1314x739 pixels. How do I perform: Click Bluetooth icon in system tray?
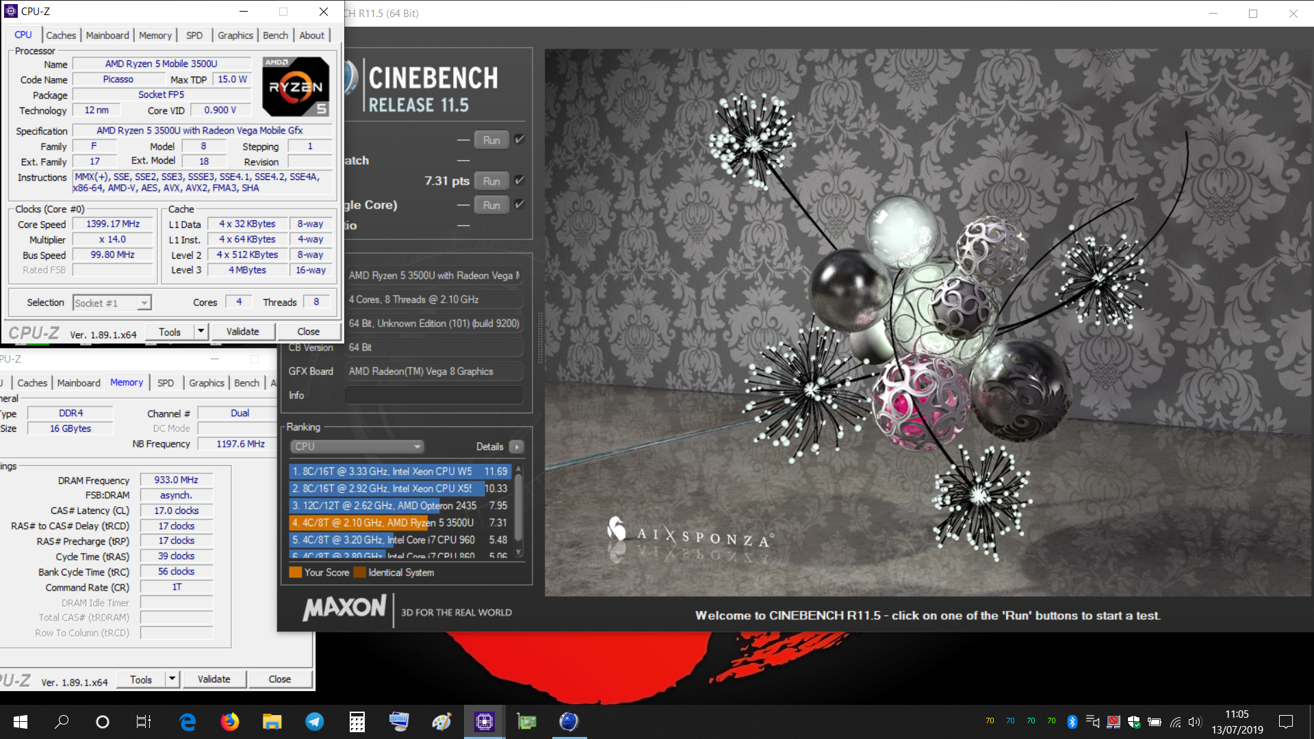click(x=1072, y=722)
